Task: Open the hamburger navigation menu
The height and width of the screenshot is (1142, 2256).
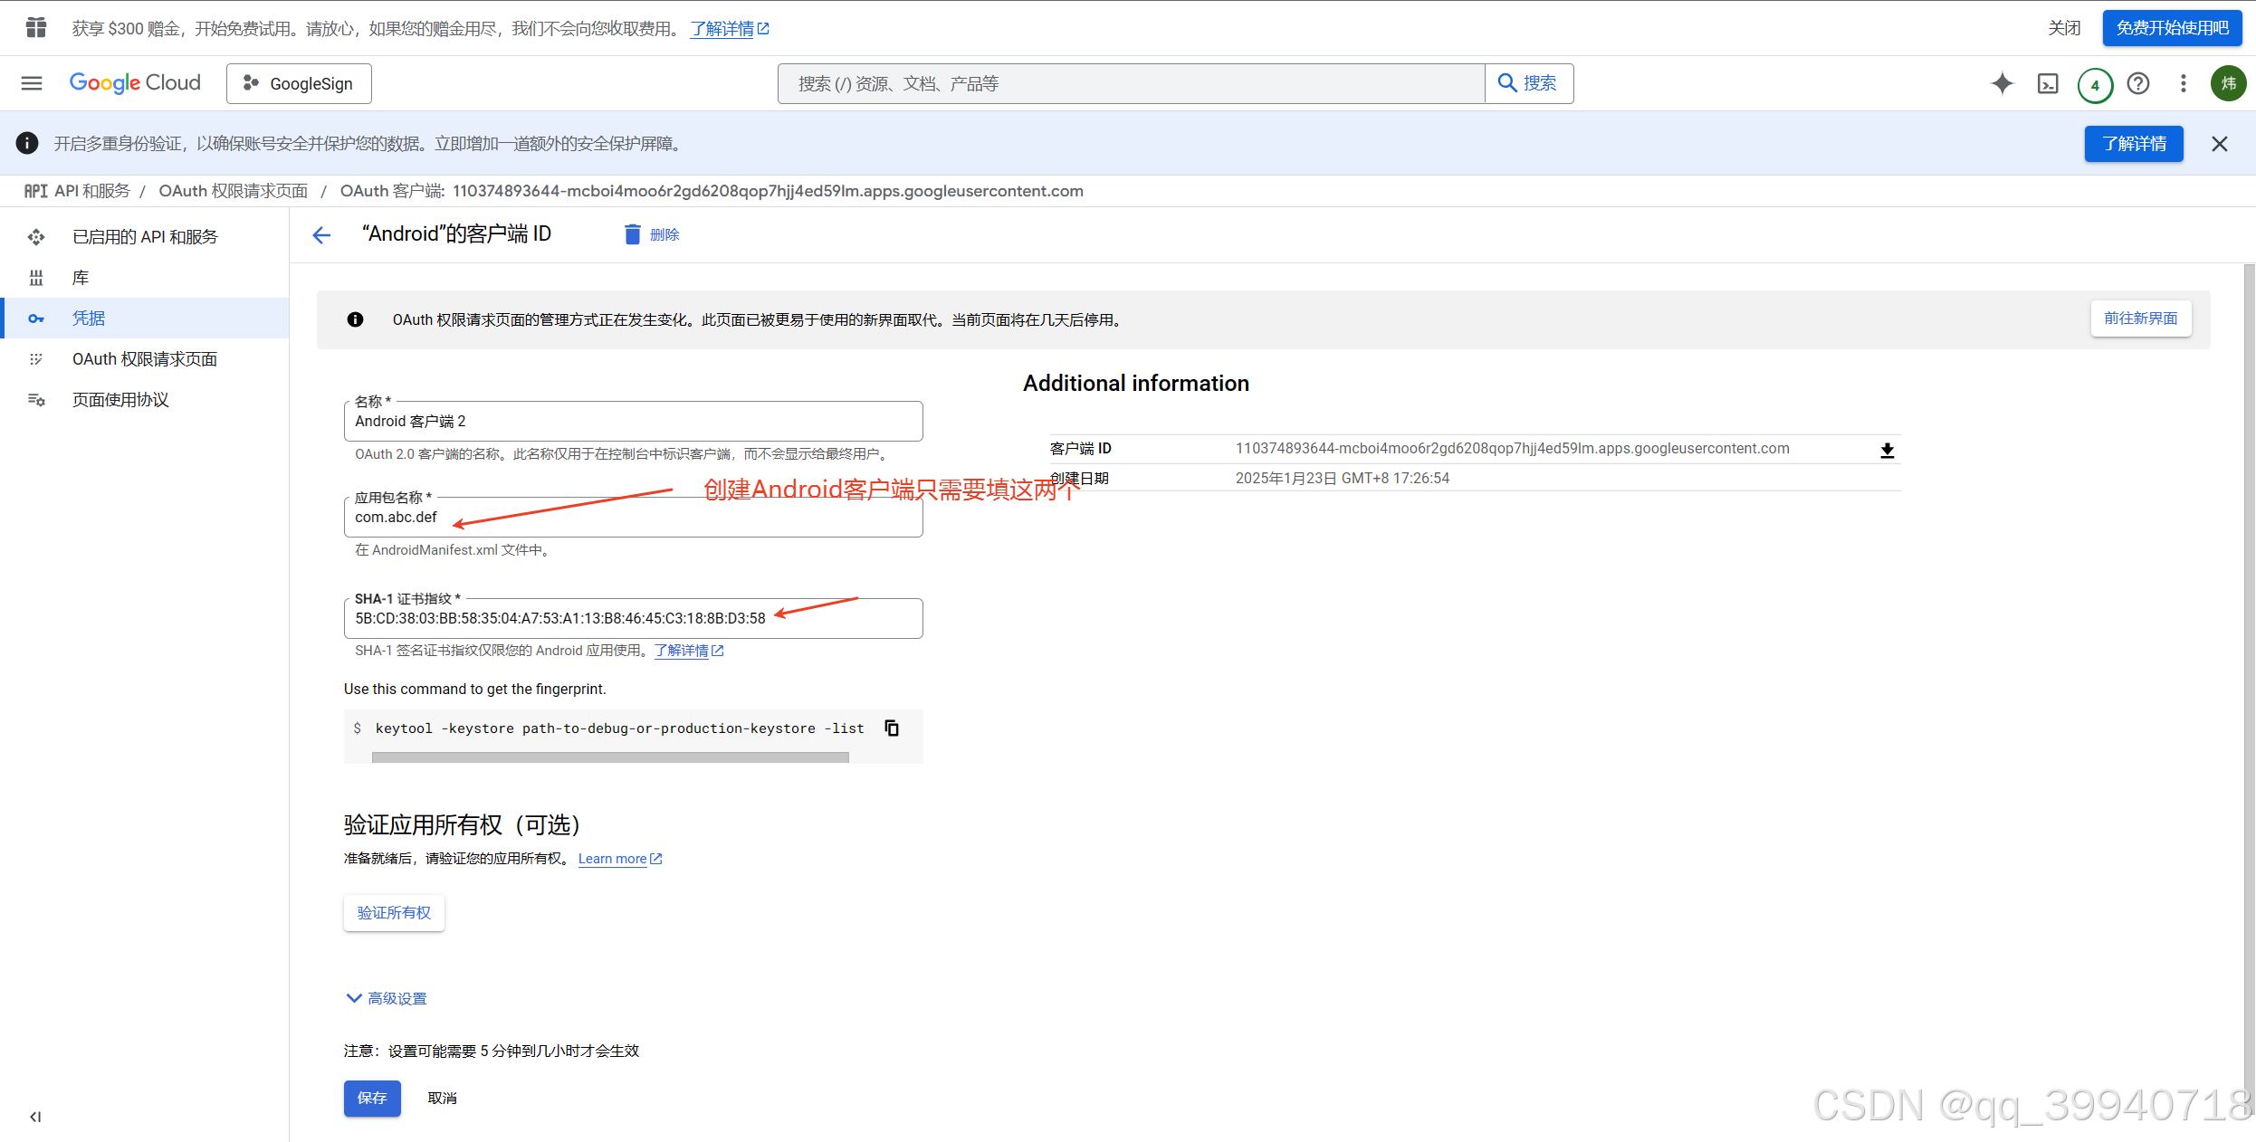Action: pyautogui.click(x=32, y=83)
